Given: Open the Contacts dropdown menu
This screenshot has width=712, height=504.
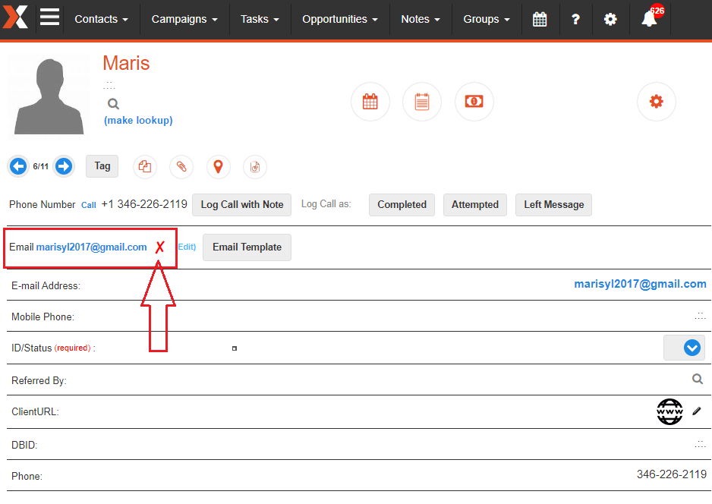Looking at the screenshot, I should click(101, 19).
